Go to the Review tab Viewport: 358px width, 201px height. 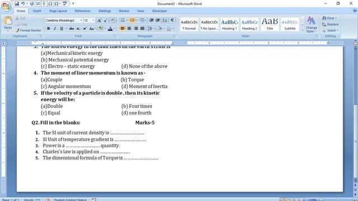[x=124, y=11]
